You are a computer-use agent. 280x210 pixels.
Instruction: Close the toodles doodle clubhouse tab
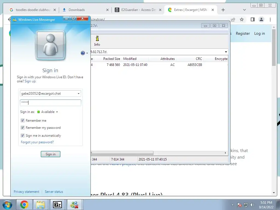pos(55,10)
